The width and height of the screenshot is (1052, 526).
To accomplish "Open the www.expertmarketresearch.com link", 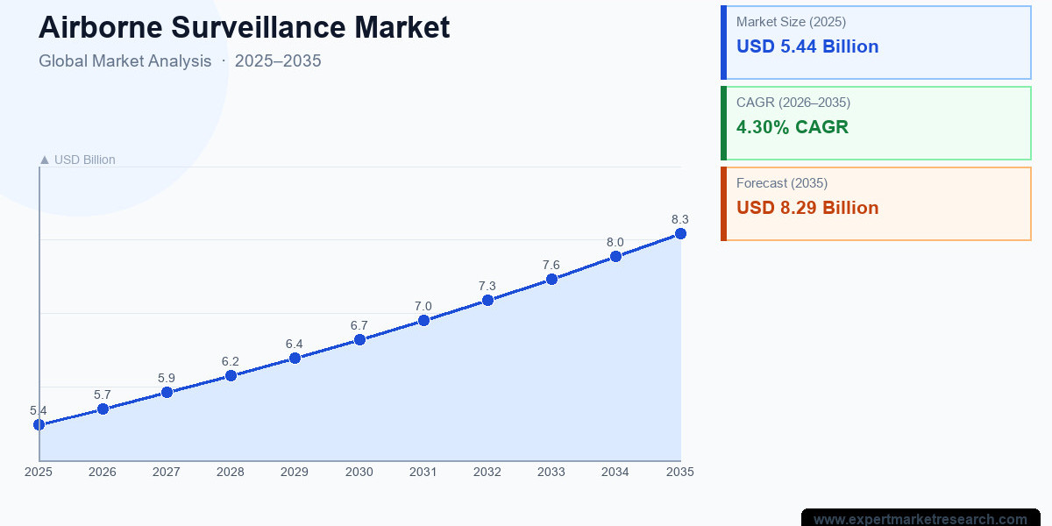I will [x=920, y=519].
